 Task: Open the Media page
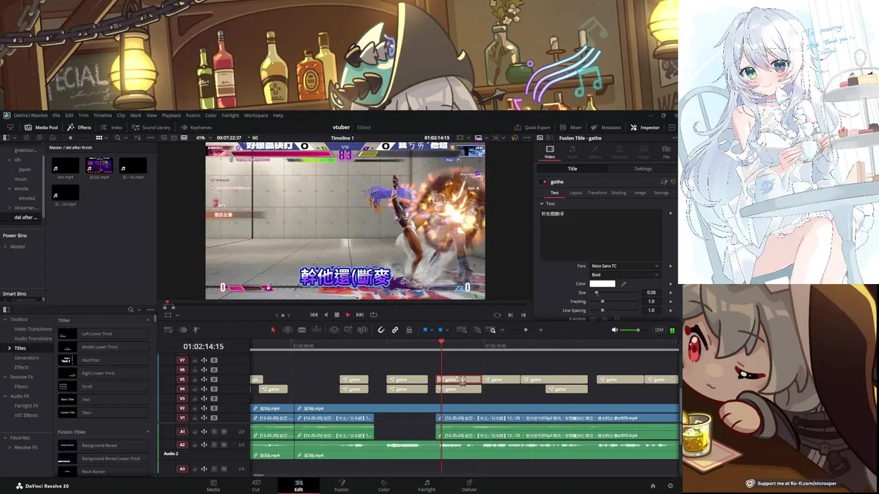point(214,486)
